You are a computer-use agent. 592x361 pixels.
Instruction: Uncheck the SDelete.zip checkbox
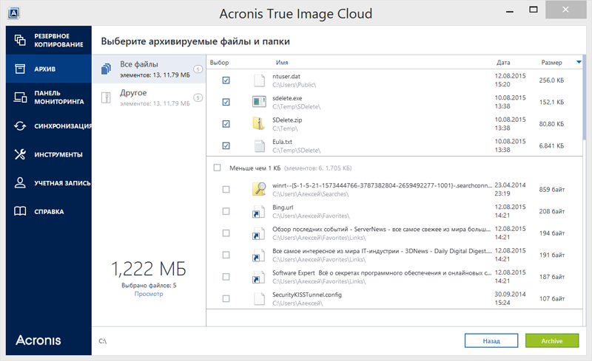[226, 124]
